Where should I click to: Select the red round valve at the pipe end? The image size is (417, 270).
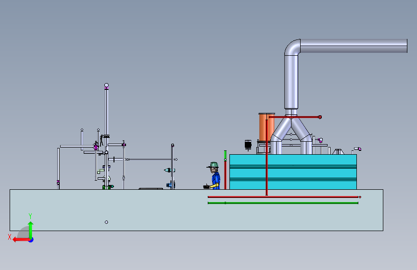pyautogui.click(x=320, y=117)
